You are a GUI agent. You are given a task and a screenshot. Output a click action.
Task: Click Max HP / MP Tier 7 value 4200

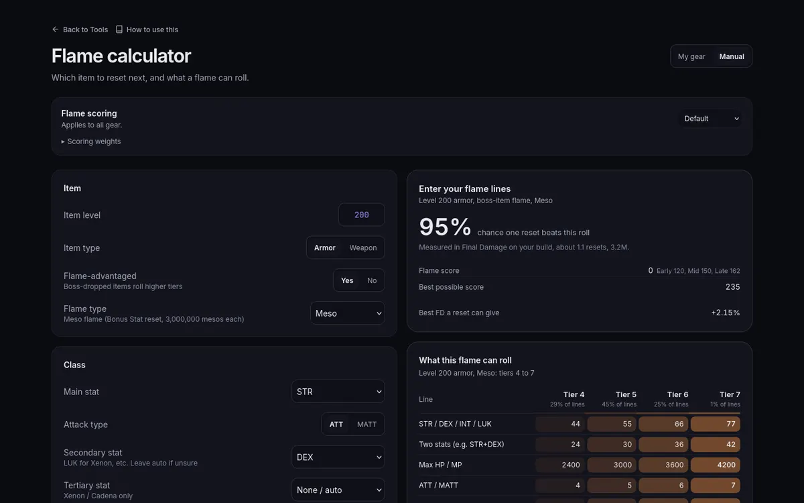(x=716, y=465)
